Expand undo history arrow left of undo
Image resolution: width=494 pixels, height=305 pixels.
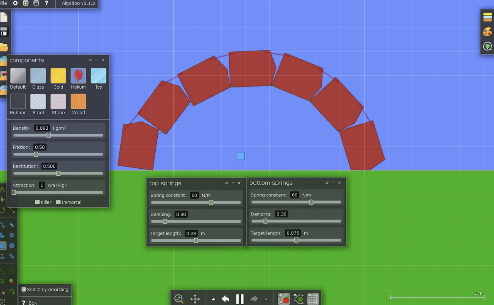pos(213,299)
